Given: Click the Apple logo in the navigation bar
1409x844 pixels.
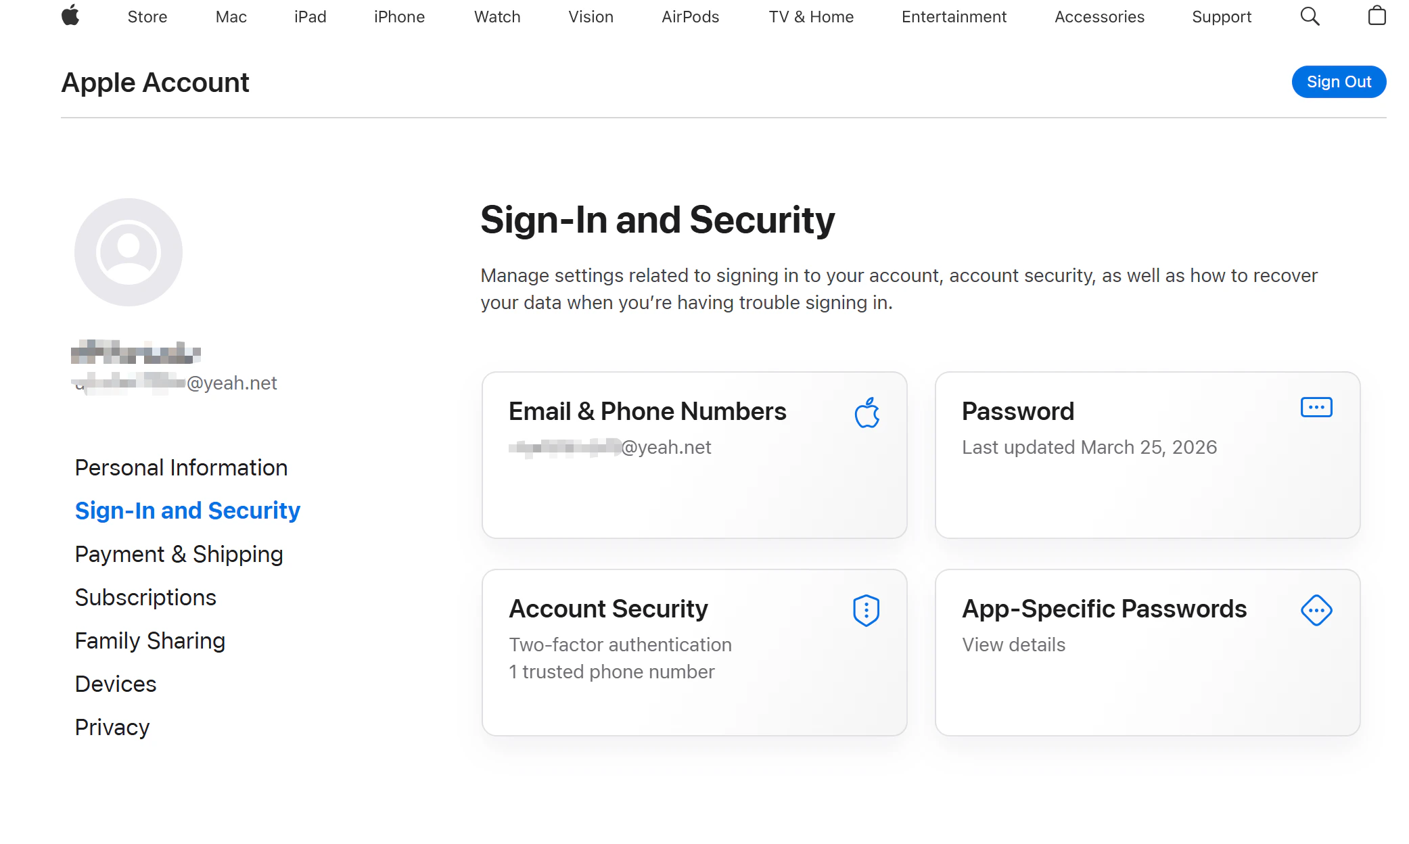Looking at the screenshot, I should (72, 16).
